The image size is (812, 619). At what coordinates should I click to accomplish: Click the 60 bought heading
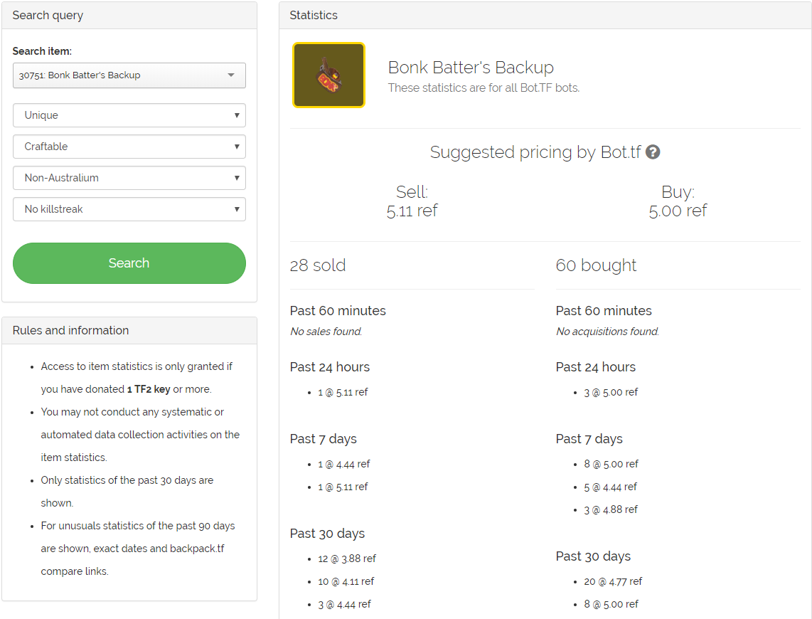[x=596, y=265]
